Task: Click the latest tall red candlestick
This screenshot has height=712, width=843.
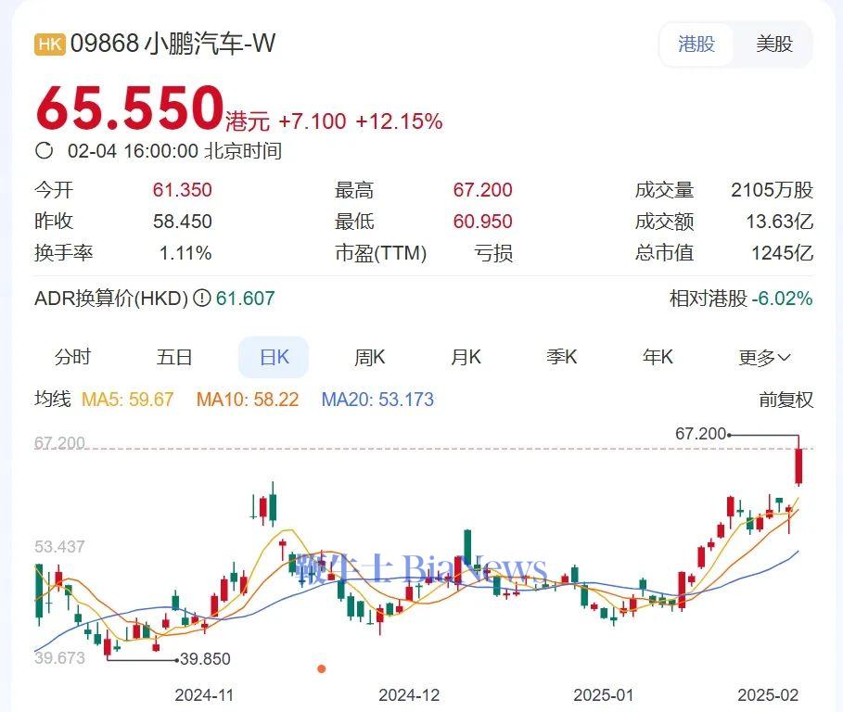Action: tap(798, 466)
